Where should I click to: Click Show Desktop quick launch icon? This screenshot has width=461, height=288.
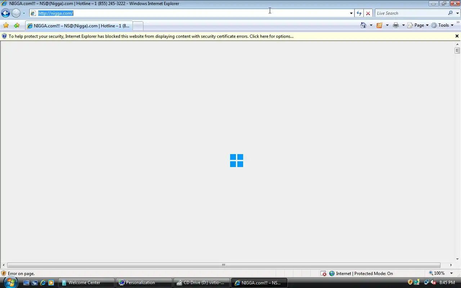tap(26, 283)
